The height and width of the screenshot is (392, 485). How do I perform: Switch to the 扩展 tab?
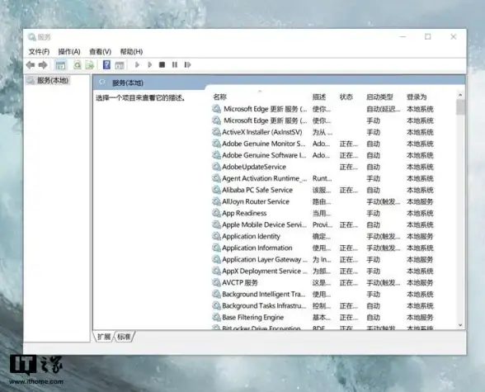coord(104,337)
